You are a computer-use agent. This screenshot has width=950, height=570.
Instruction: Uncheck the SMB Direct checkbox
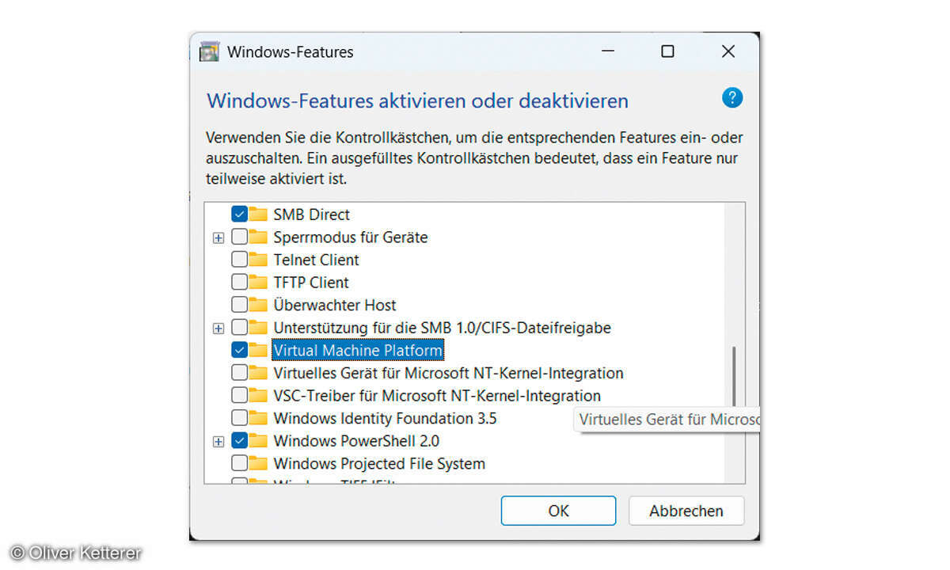(239, 214)
